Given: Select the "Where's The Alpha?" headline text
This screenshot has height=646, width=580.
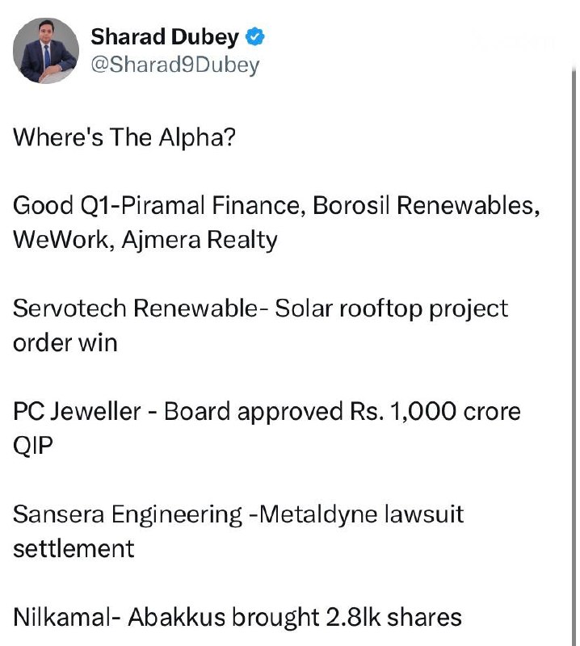Looking at the screenshot, I should (124, 136).
